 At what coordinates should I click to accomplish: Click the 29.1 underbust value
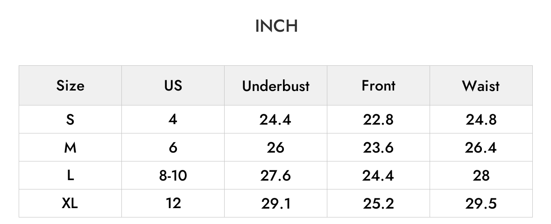click(x=276, y=203)
